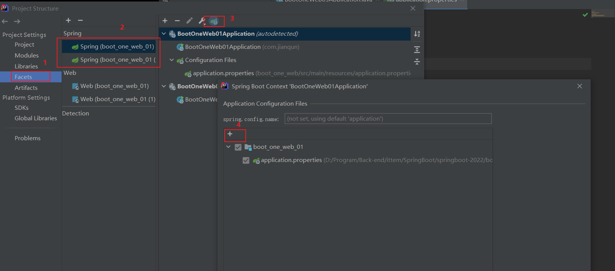
Task: Click the Customize Spring Boot leaf-gear icon
Action: (214, 21)
